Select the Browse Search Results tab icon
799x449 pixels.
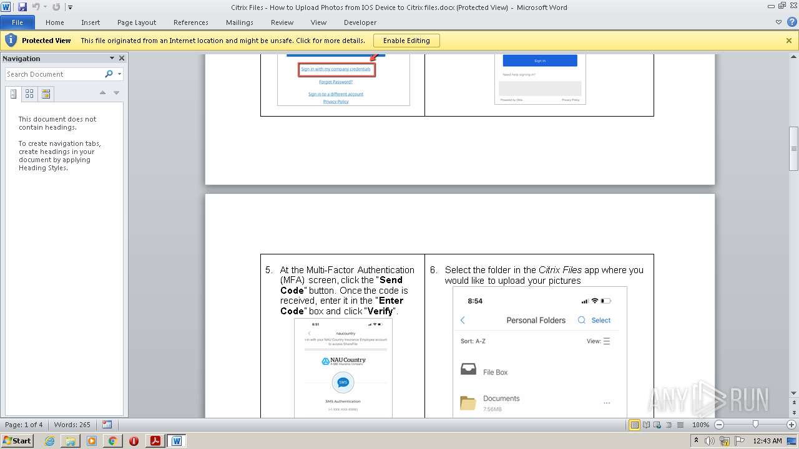[46, 94]
